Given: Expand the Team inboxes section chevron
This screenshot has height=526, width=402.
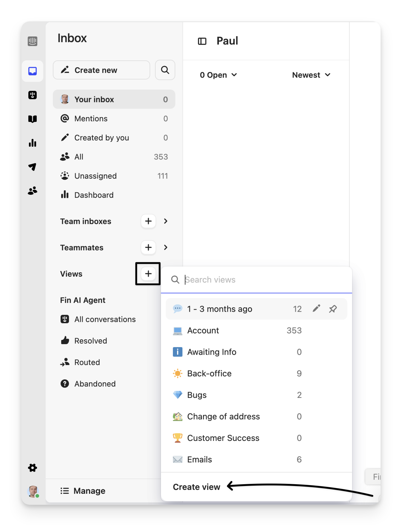Looking at the screenshot, I should (166, 221).
